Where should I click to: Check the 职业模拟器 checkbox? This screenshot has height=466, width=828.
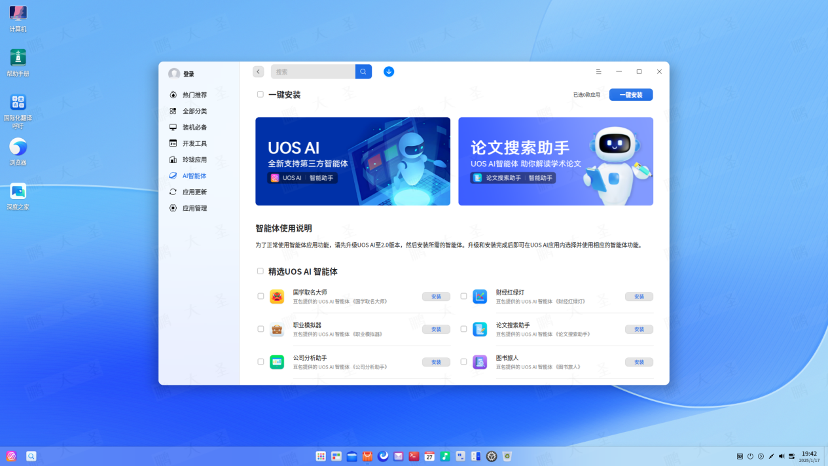pos(261,329)
